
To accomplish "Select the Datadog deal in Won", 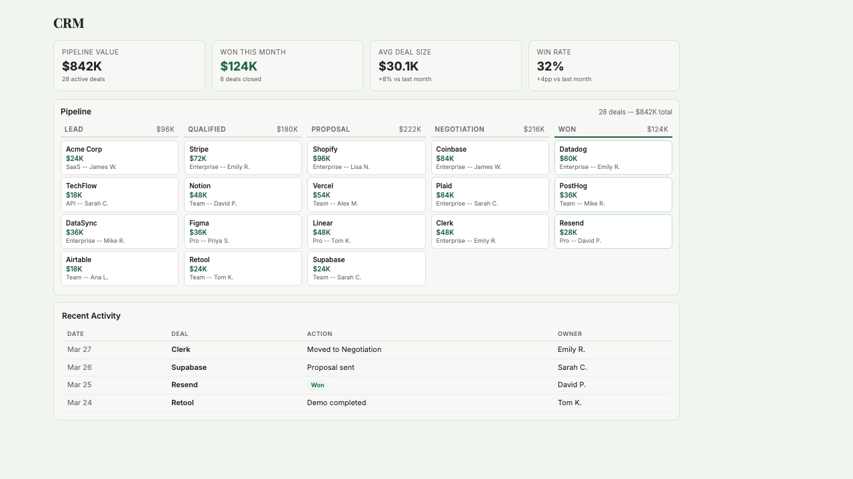I will coord(613,157).
